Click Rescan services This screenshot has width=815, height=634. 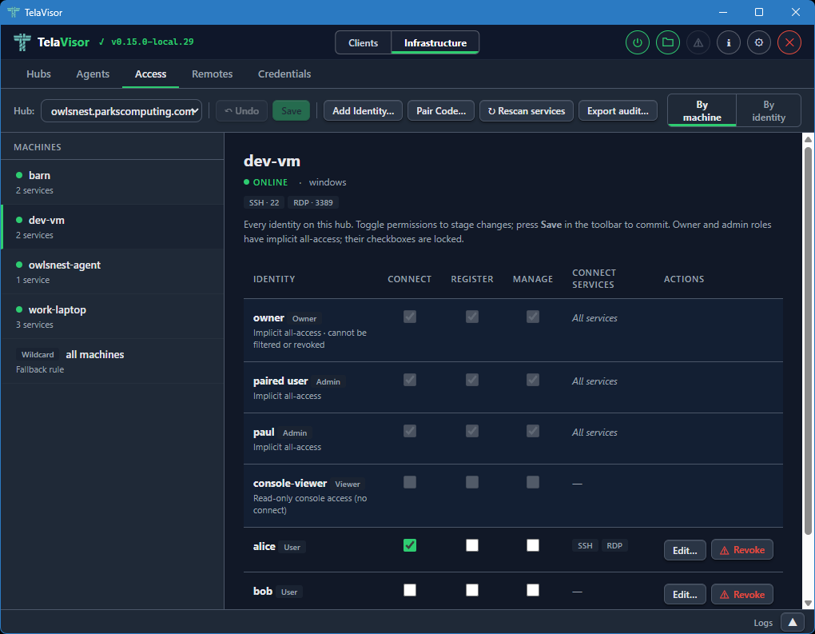pyautogui.click(x=526, y=111)
